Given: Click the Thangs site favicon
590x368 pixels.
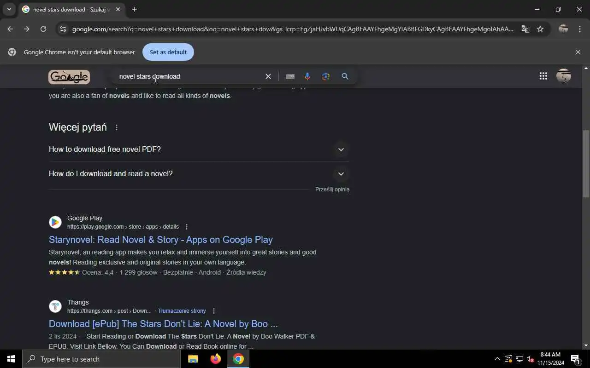Looking at the screenshot, I should tap(55, 306).
